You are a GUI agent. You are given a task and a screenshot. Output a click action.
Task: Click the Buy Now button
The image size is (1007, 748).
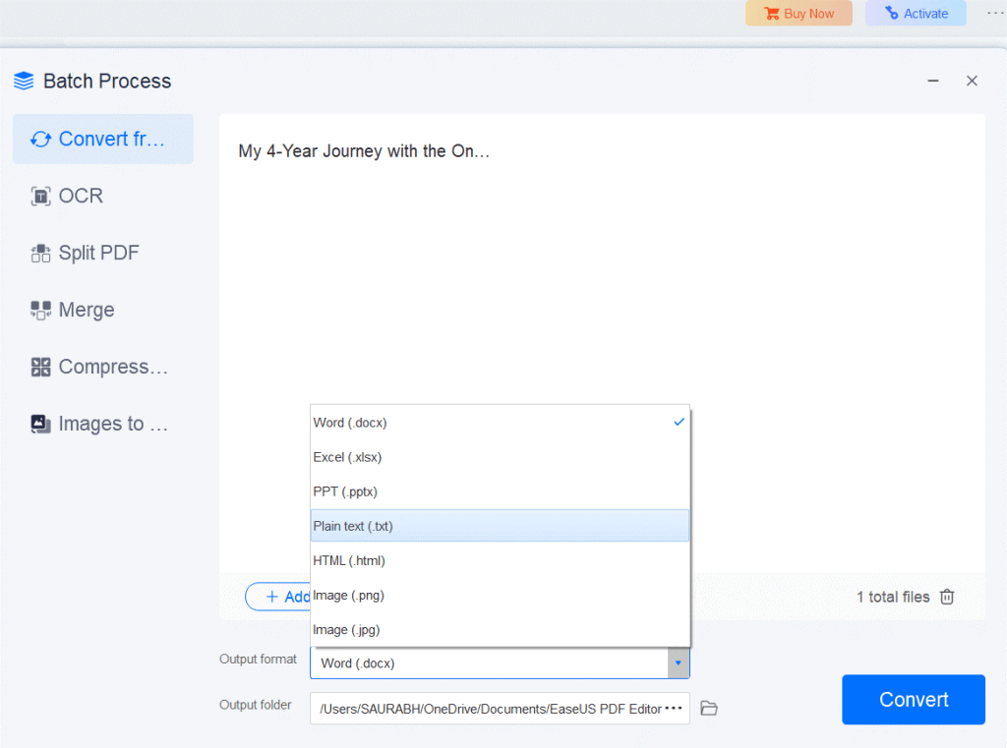pos(799,13)
